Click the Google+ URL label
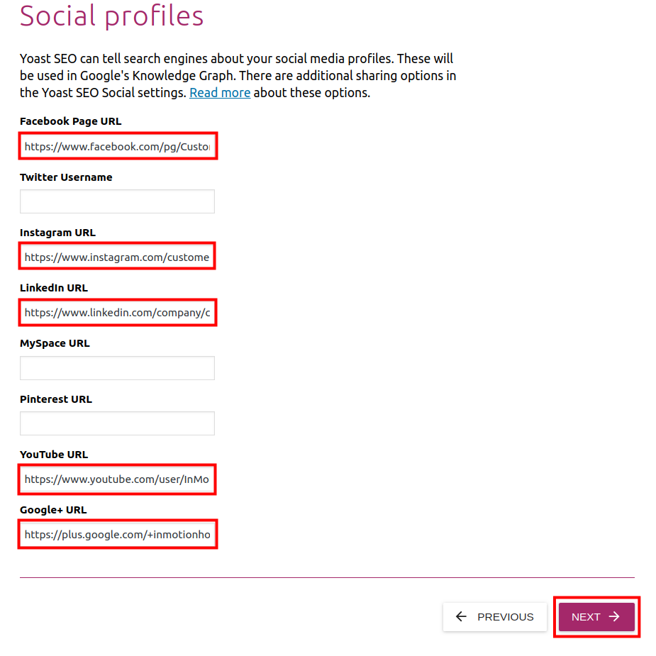 point(53,510)
